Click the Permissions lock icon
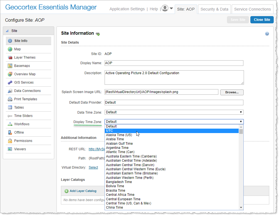Screen dimensions: 279x215 (10, 141)
